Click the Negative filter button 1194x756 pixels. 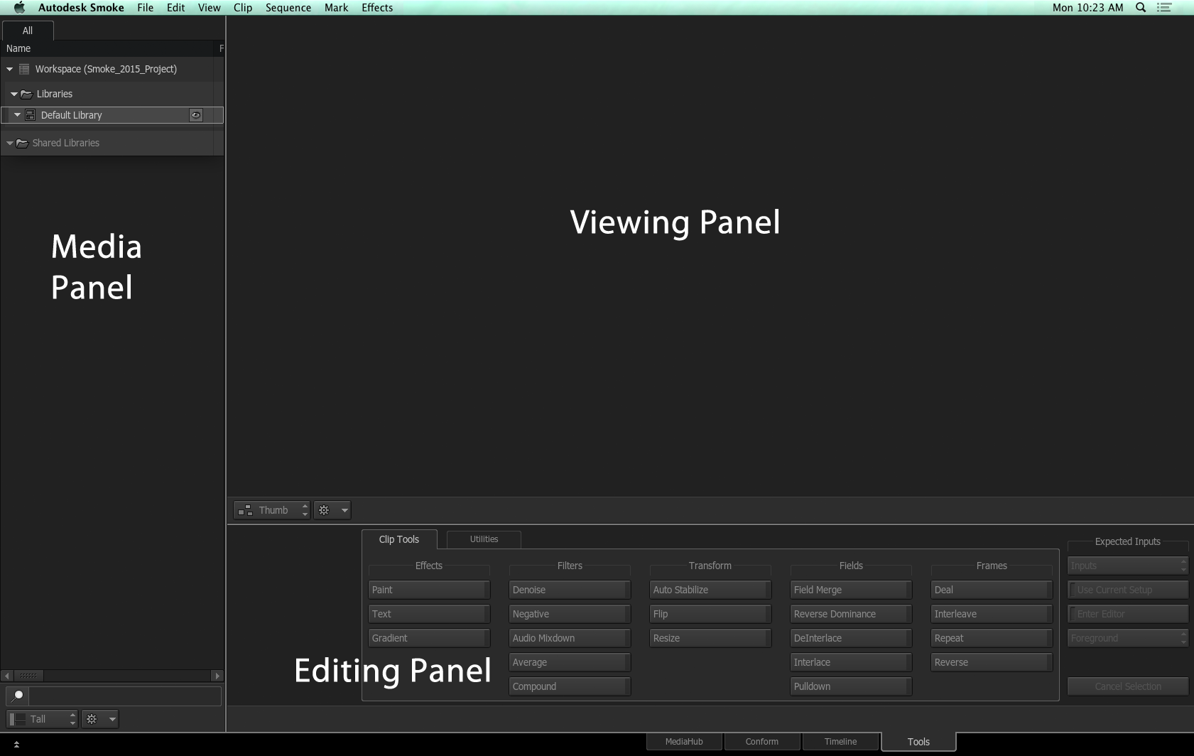pos(570,614)
